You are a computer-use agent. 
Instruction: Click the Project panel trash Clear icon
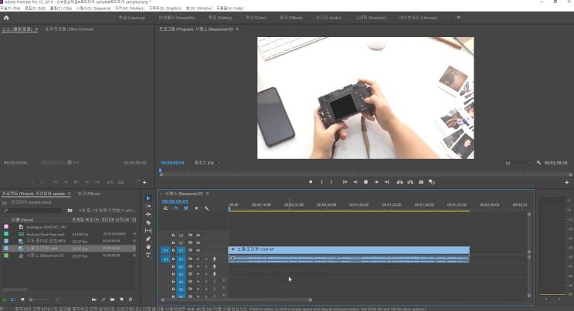tap(131, 299)
